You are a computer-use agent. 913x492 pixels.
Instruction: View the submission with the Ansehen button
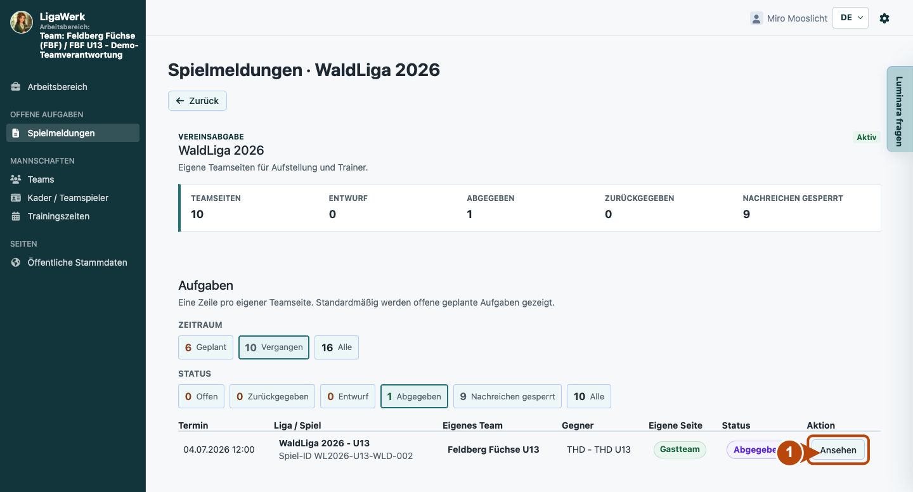838,450
